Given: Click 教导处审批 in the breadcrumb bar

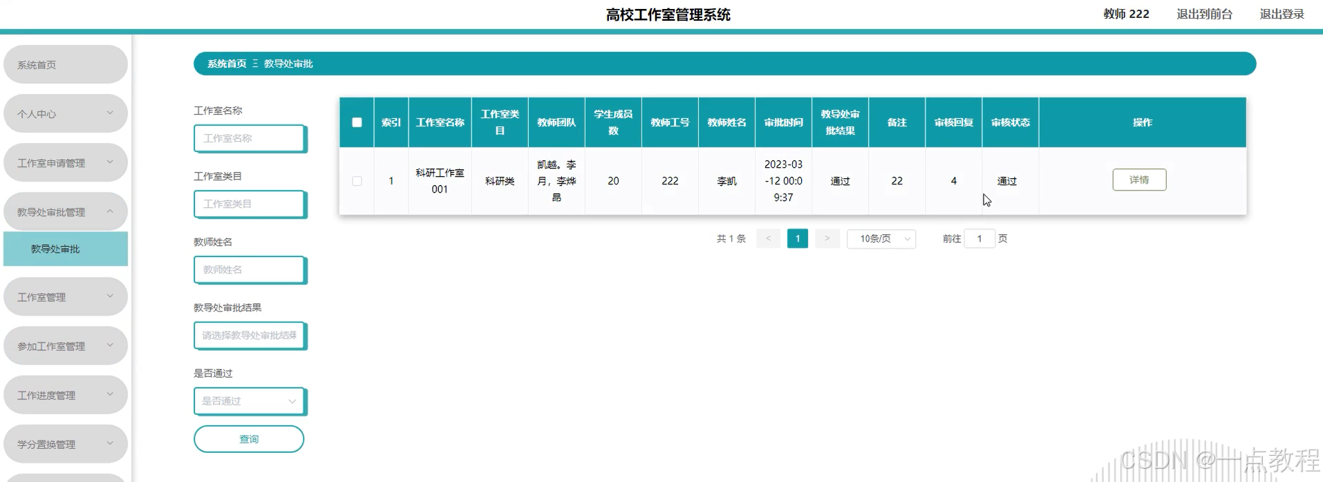Looking at the screenshot, I should (x=288, y=64).
